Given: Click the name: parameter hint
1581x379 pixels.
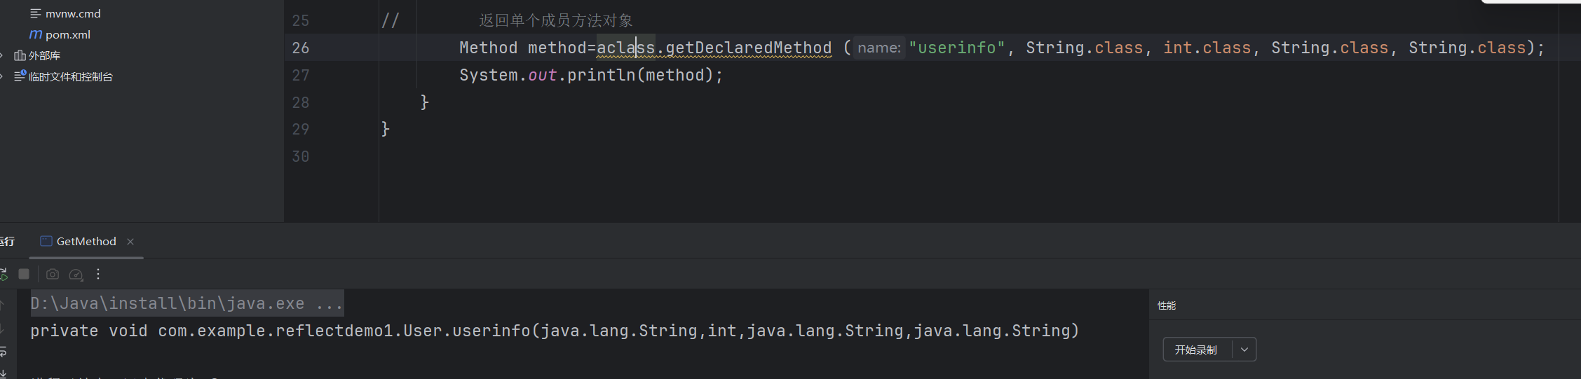Looking at the screenshot, I should coord(879,48).
